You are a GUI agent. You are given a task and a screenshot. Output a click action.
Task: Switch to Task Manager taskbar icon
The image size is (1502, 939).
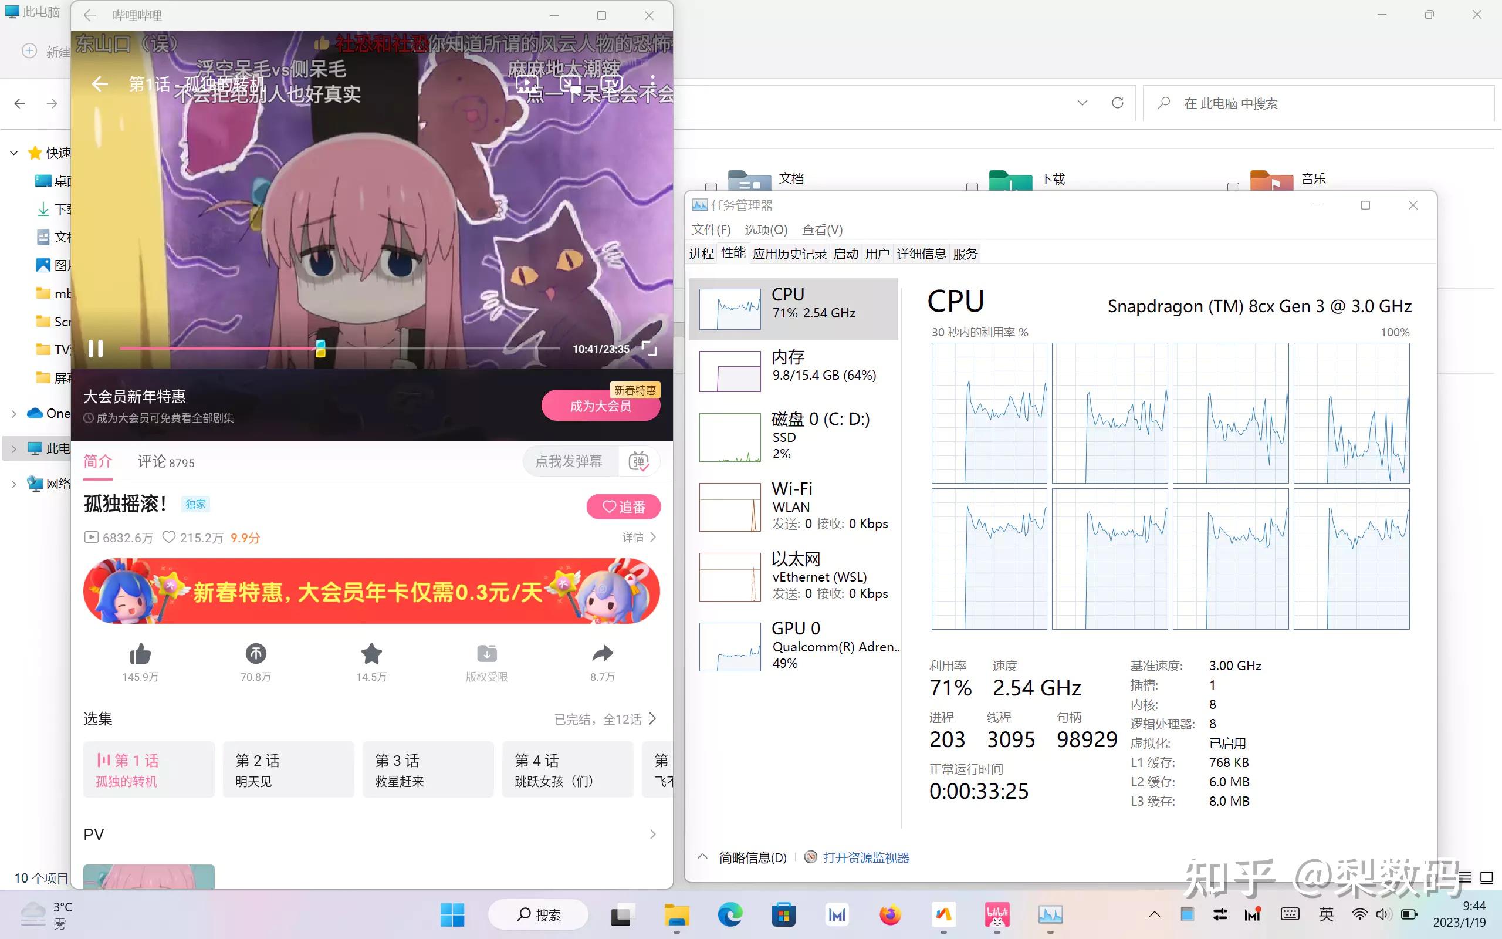click(1050, 915)
